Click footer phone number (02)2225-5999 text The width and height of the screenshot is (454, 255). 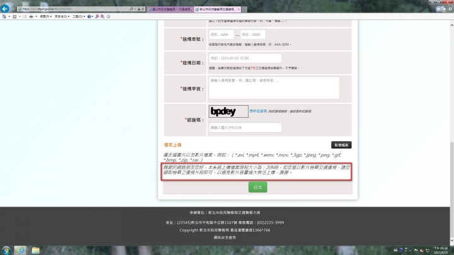tap(271, 223)
